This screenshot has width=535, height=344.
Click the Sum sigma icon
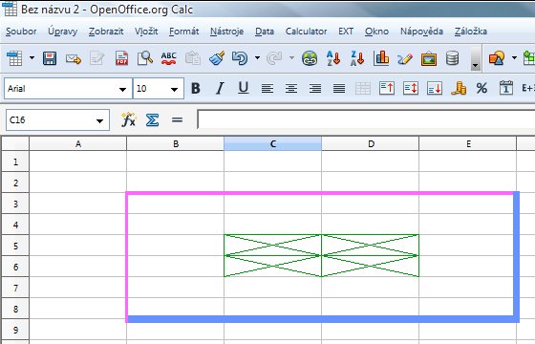(x=152, y=119)
